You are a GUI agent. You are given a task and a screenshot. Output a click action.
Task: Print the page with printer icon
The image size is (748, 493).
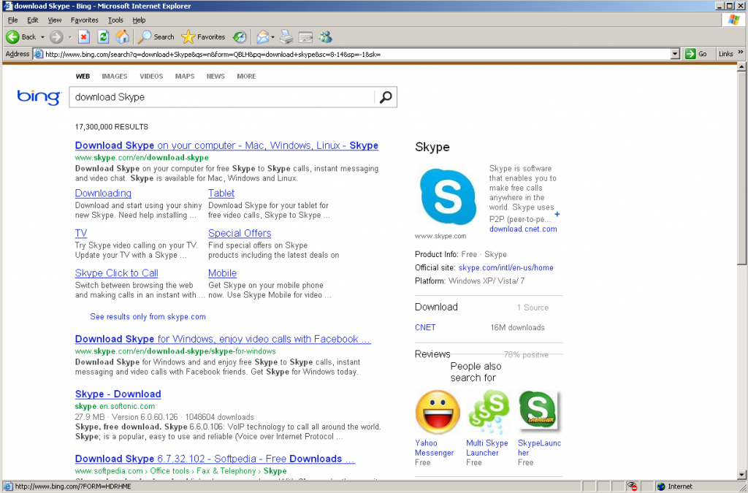[286, 37]
